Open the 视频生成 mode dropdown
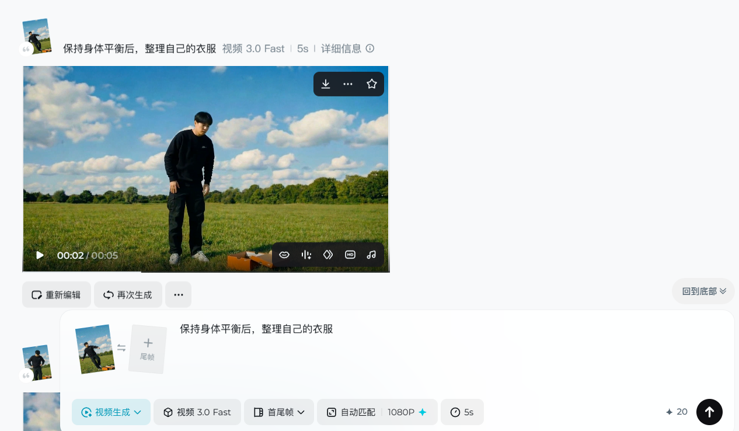 pyautogui.click(x=111, y=412)
